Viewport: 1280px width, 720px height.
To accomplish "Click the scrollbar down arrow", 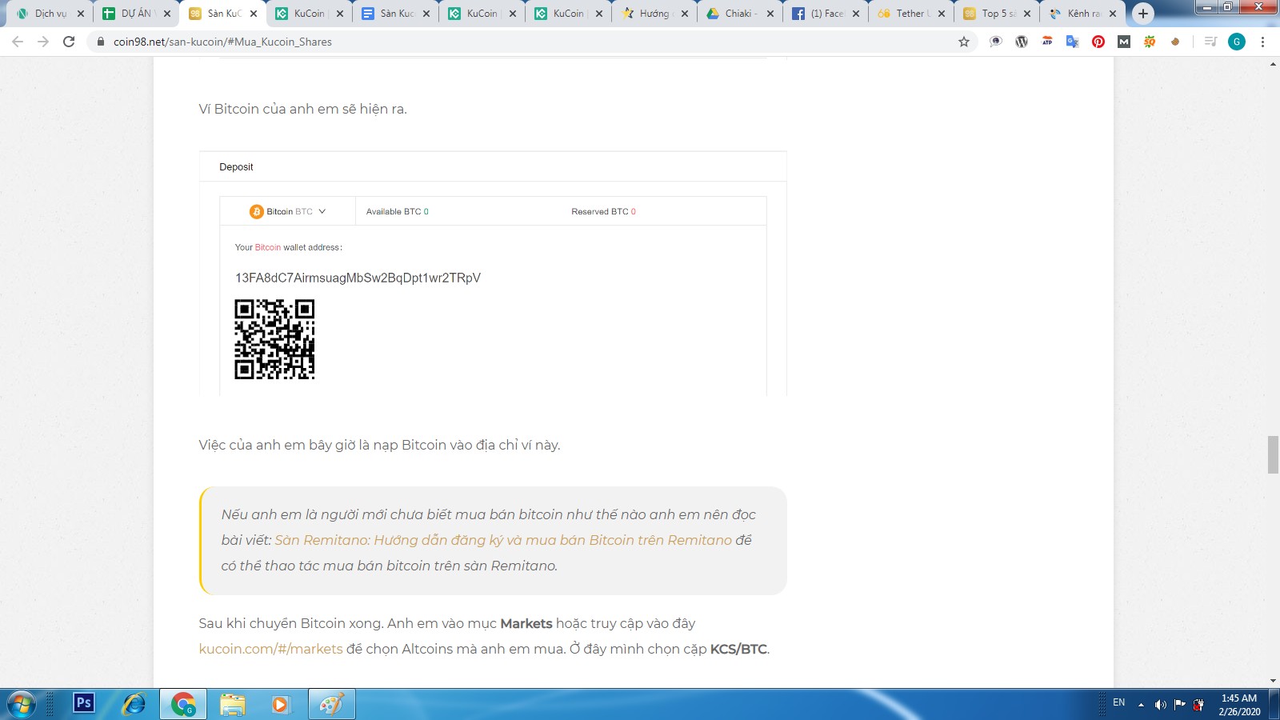I will pos(1273,681).
